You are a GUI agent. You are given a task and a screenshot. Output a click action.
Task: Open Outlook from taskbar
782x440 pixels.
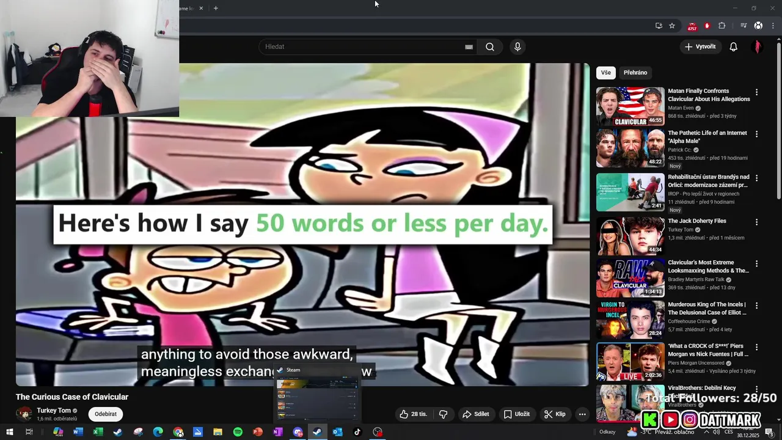337,432
